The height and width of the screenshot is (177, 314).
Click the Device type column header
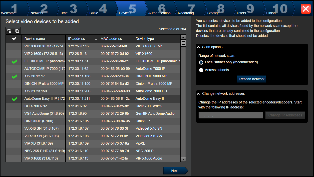tap(157, 39)
